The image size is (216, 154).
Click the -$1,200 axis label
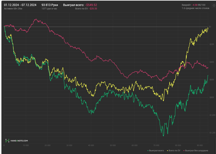point(212,133)
